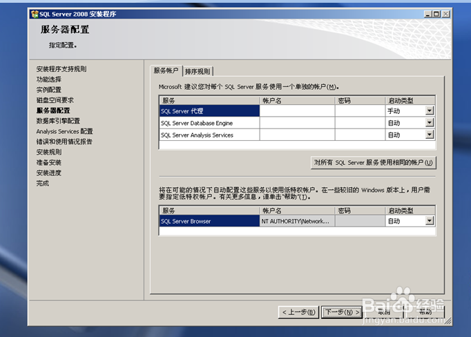
Task: Click the SQL Server setup title bar icon
Action: pos(35,14)
